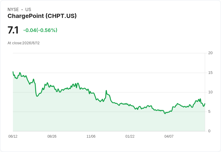Click the price spike peak after 11/06

point(106,91)
